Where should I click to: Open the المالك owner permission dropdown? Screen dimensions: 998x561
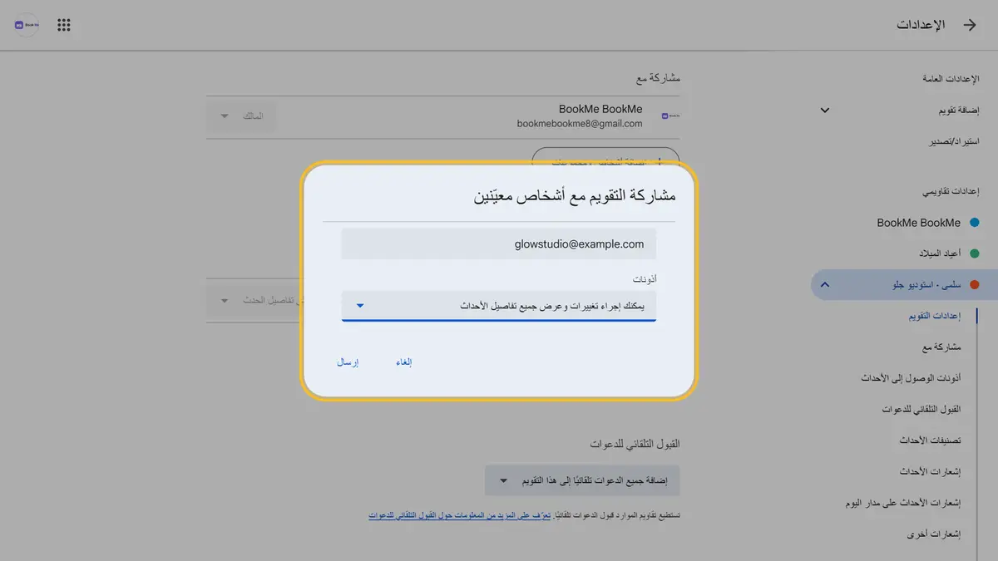click(241, 116)
